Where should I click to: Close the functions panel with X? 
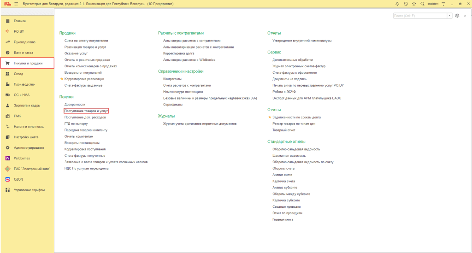coord(465,16)
